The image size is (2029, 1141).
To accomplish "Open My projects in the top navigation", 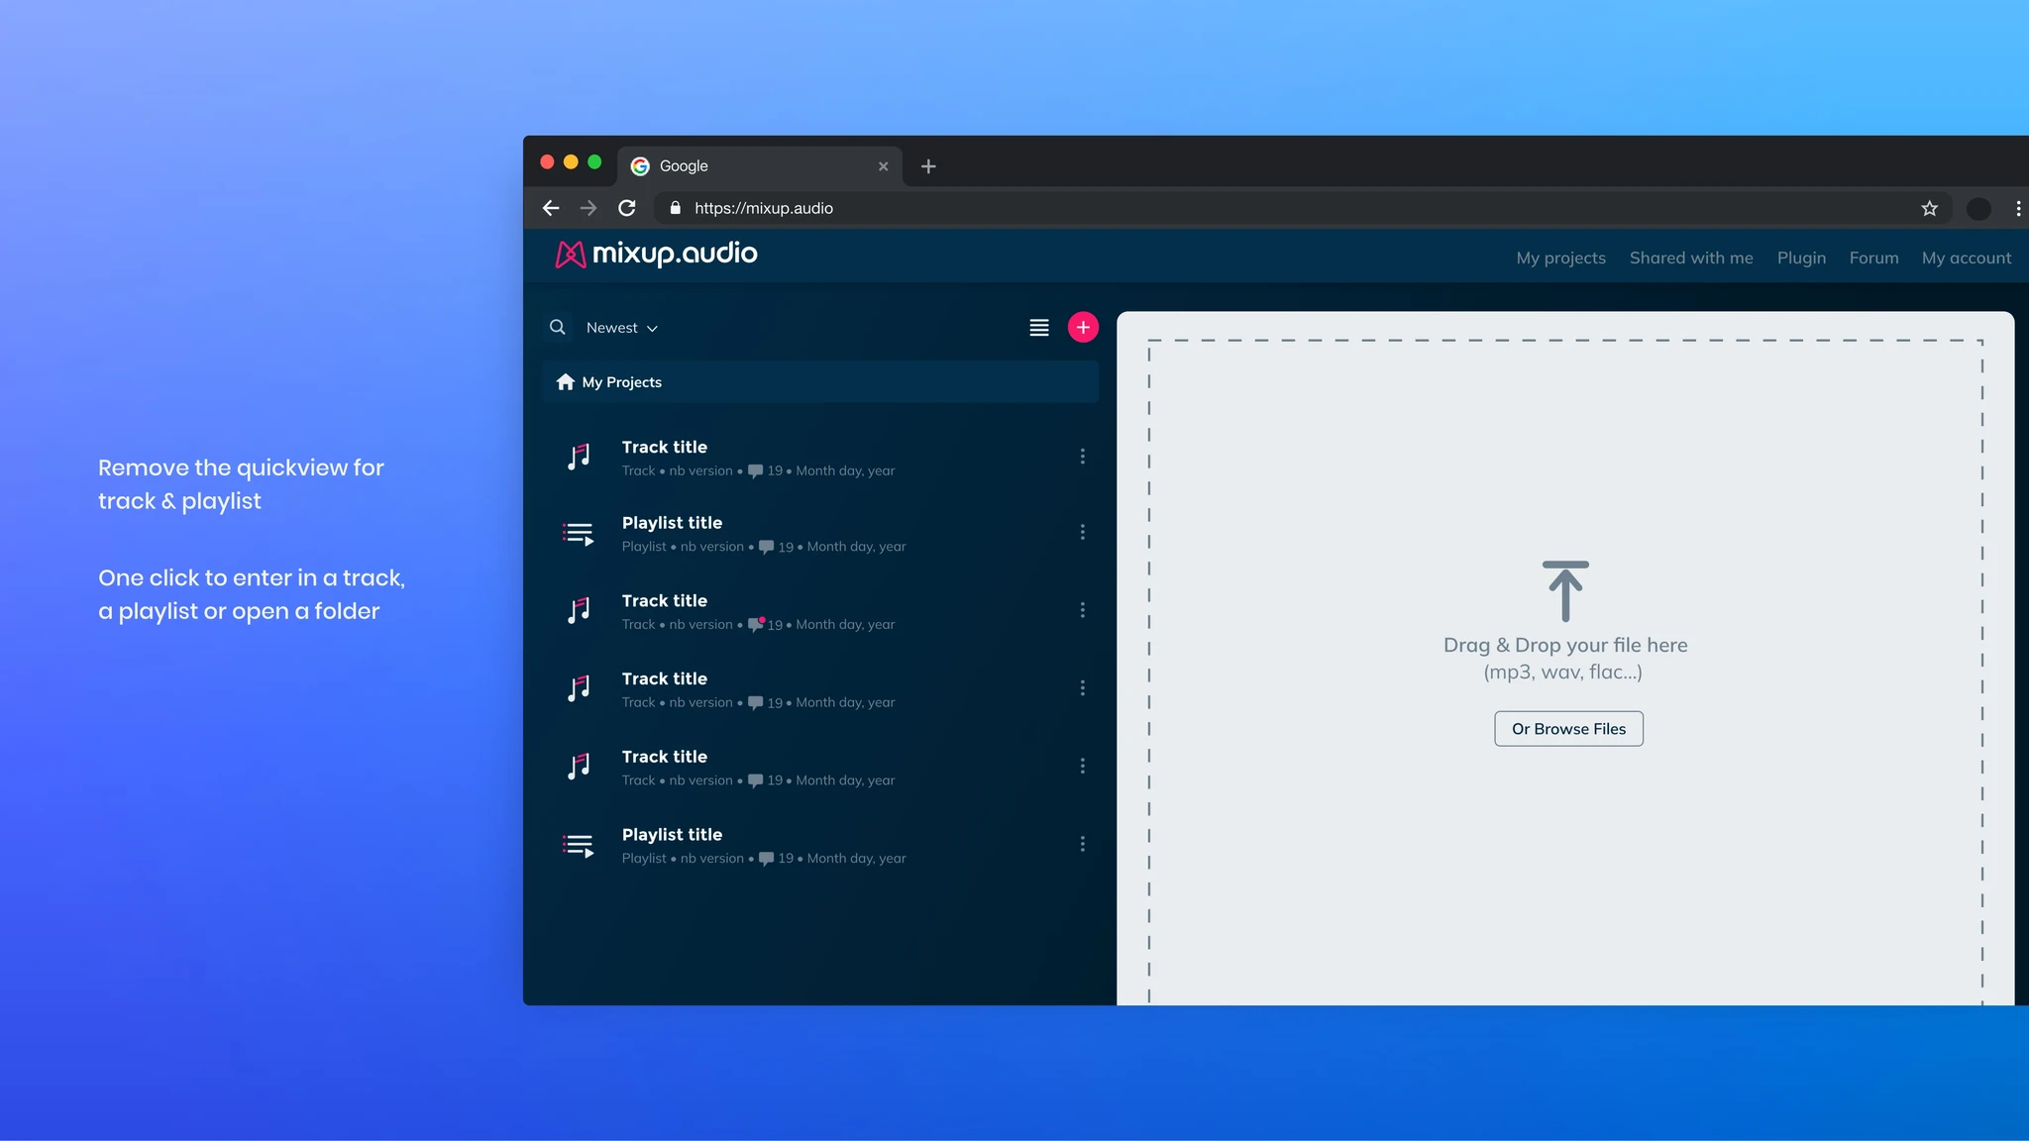I will click(x=1560, y=258).
